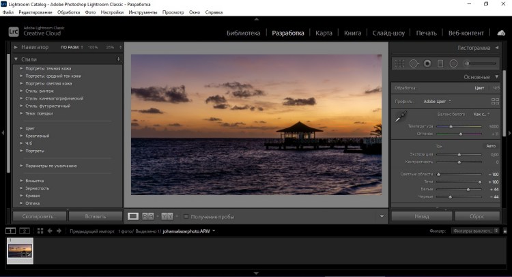The width and height of the screenshot is (512, 277).
Task: Select the Spot Removal tool
Action: pos(414,63)
